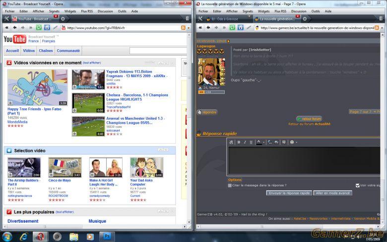Viewport: 387px width, 242px height.
Task: Click the closed-tabs trash icon in the YouTube window
Action: [x=188, y=18]
